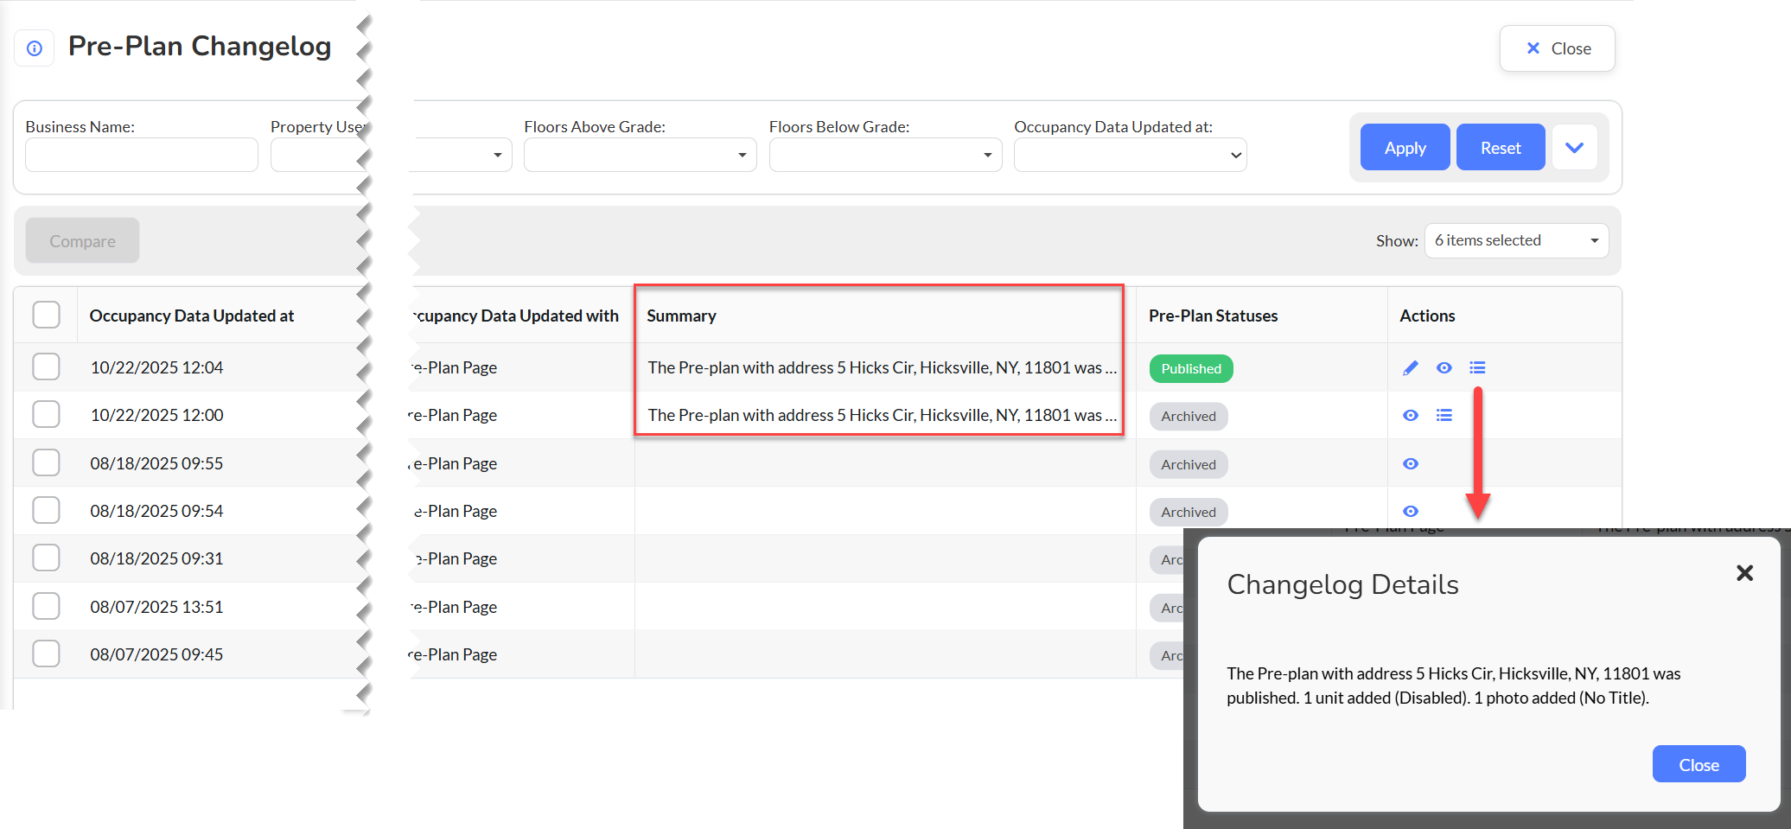This screenshot has width=1791, height=829.
Task: Open the Show 6 items selected dropdown
Action: point(1515,240)
